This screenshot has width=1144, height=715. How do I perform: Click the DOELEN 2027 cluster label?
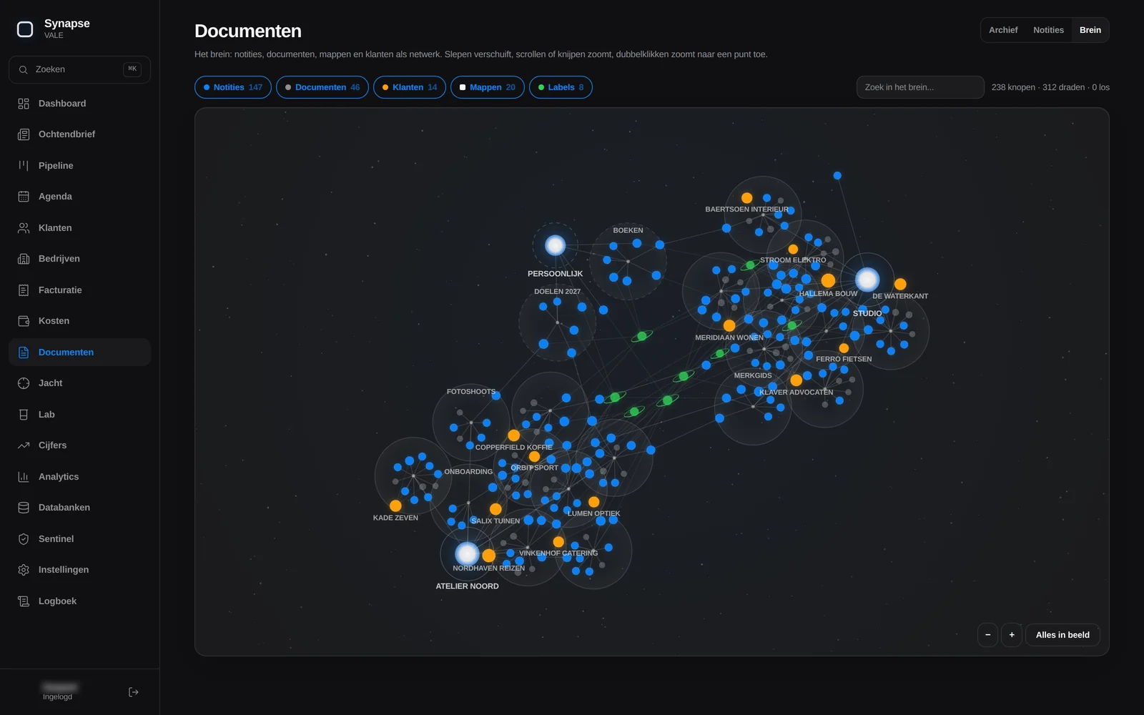click(x=558, y=292)
